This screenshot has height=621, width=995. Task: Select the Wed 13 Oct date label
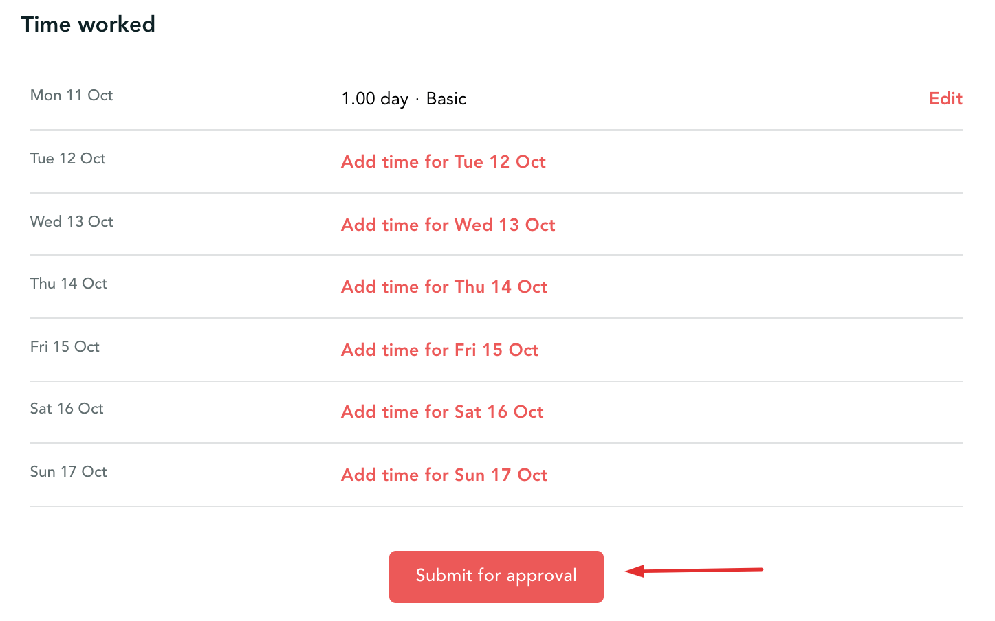(x=72, y=221)
